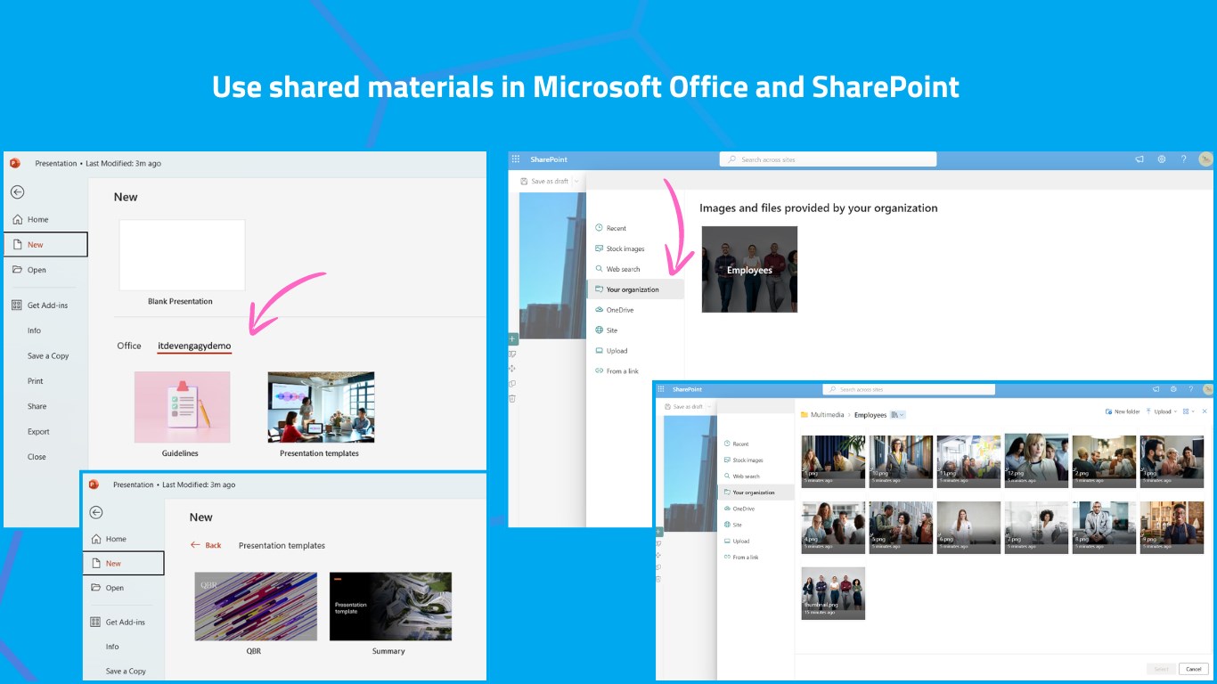Select the 12.png image thumbnail
This screenshot has width=1217, height=684.
pyautogui.click(x=1036, y=460)
